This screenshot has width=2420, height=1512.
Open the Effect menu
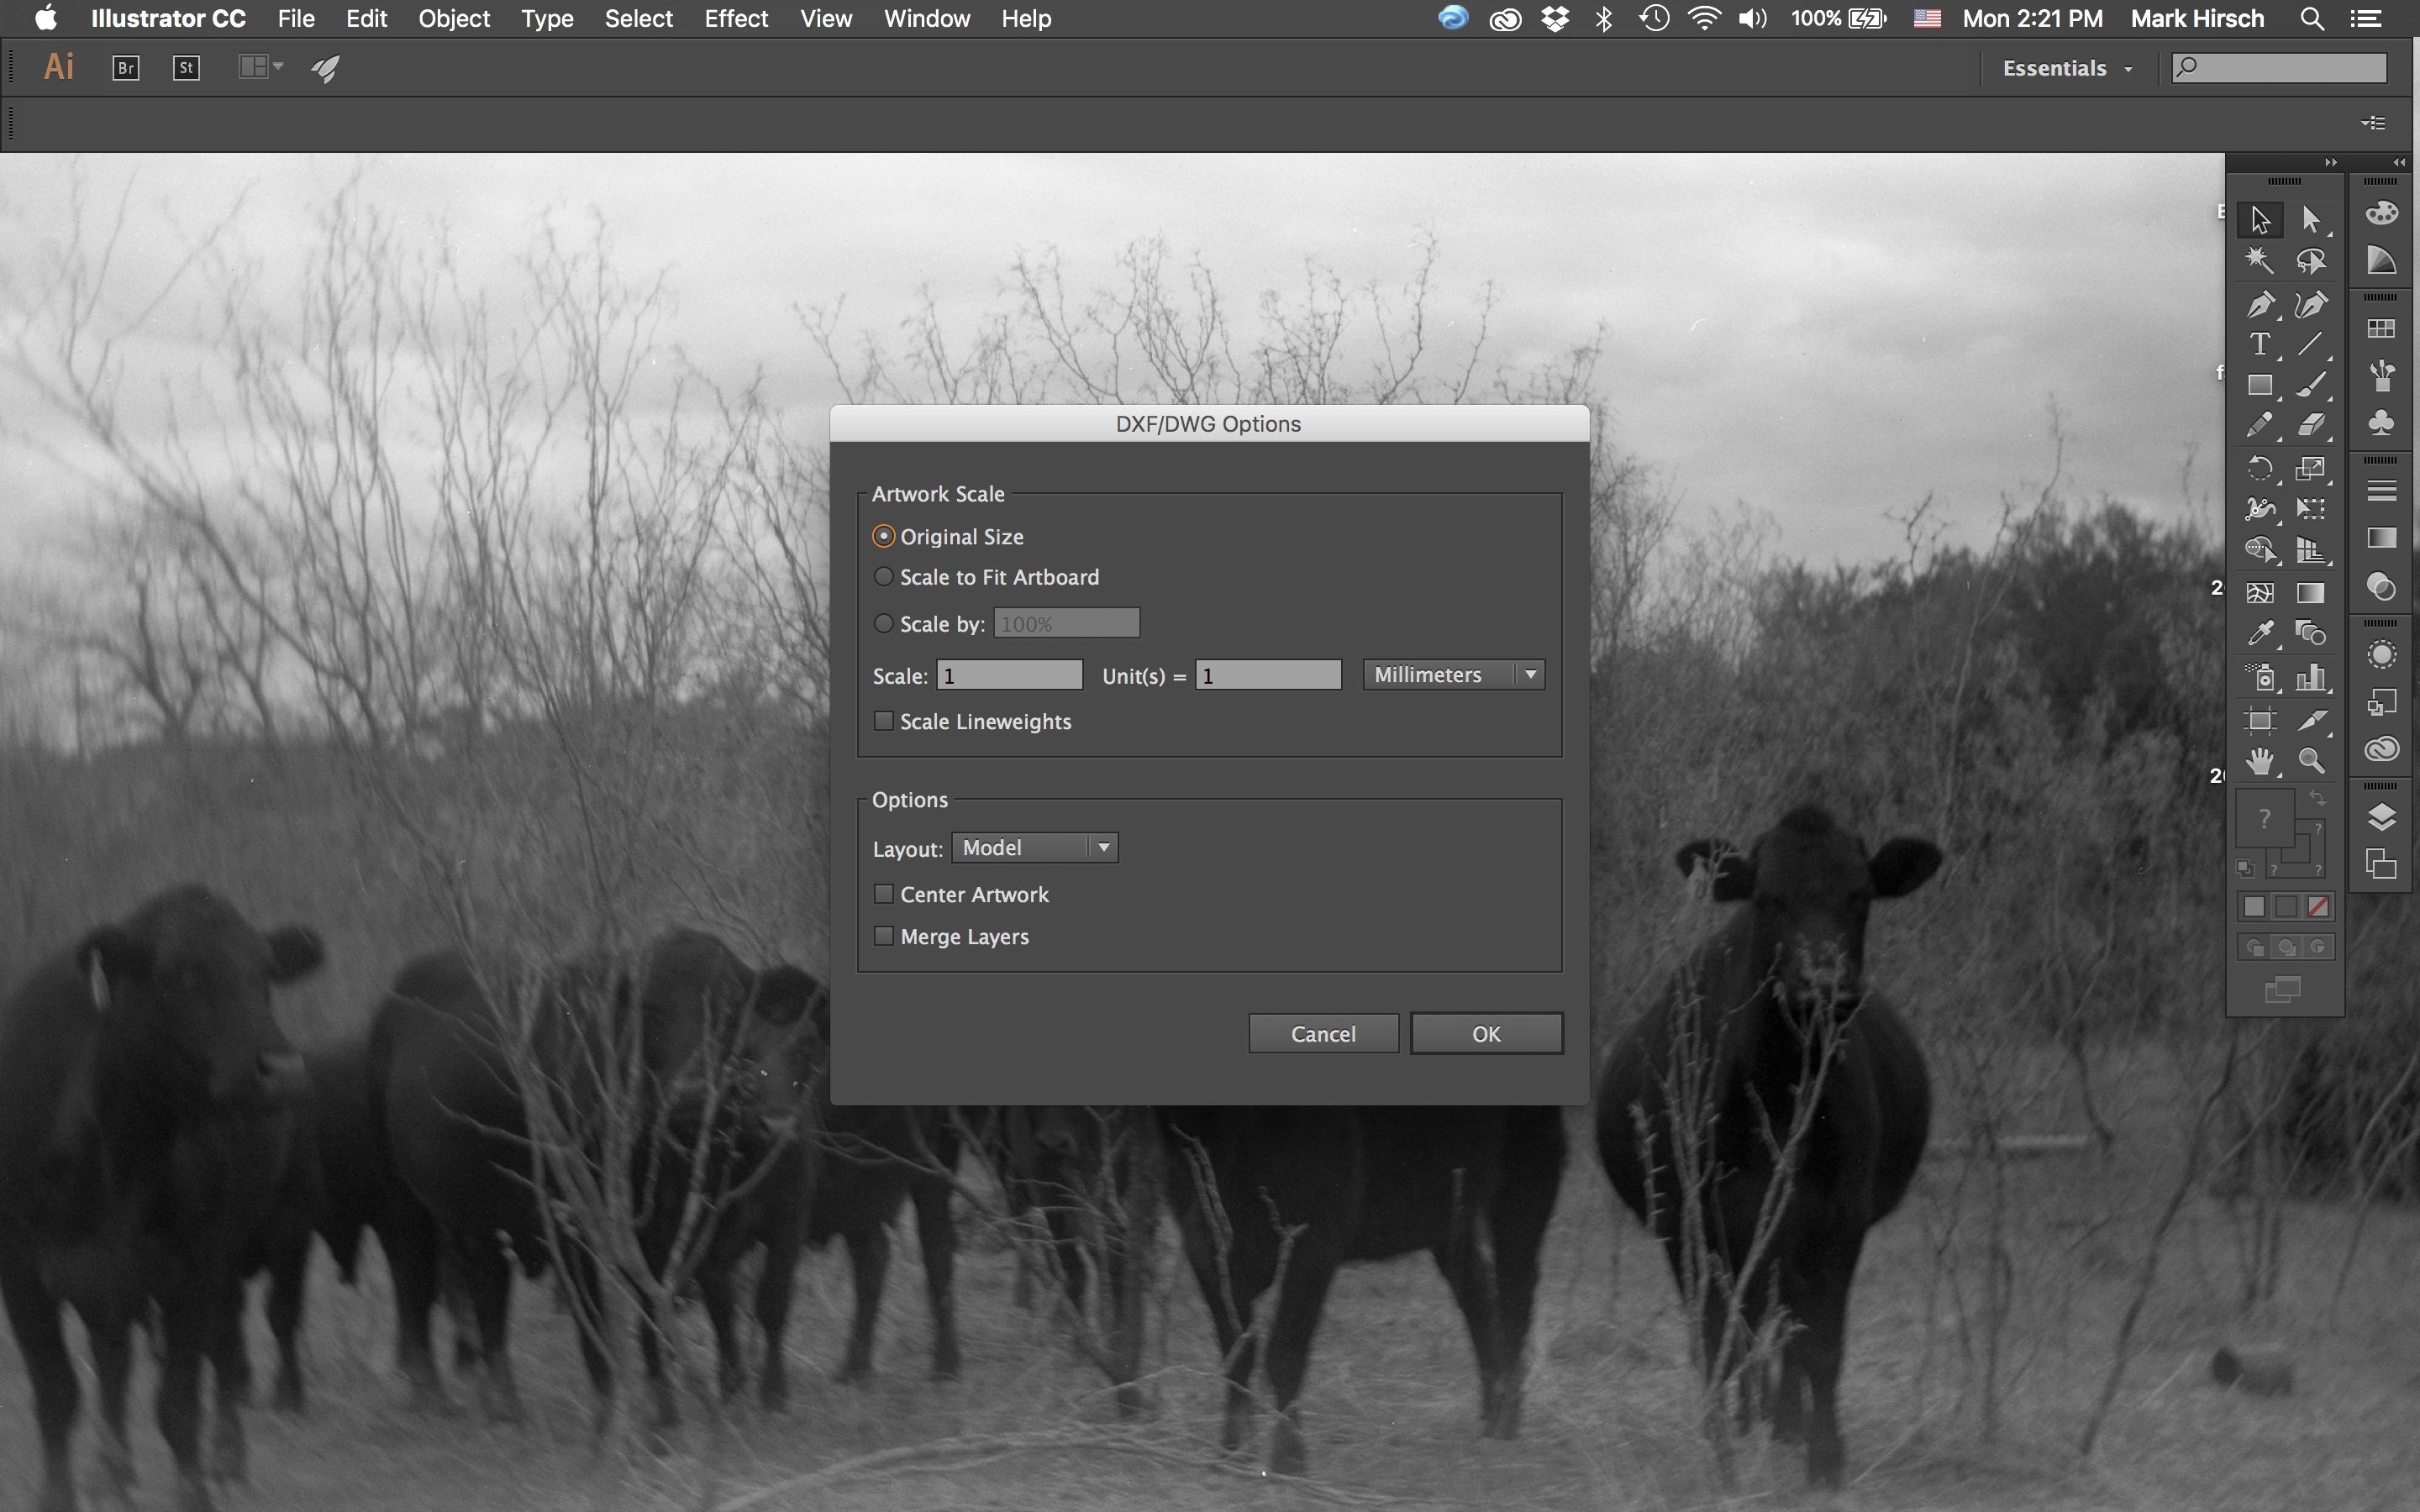[735, 19]
